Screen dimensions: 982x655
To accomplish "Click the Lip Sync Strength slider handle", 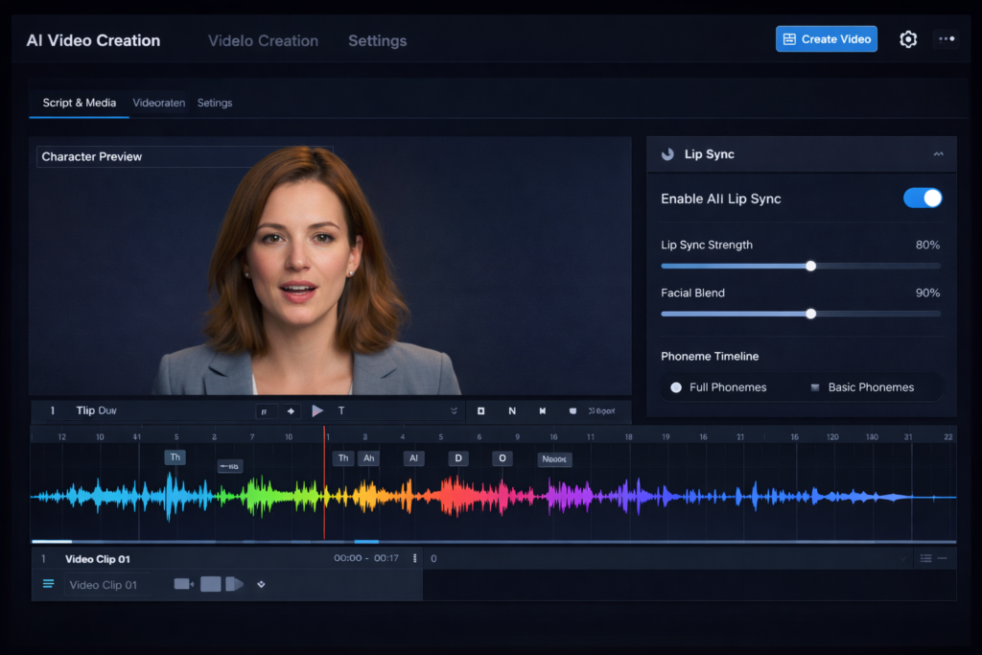I will click(810, 266).
